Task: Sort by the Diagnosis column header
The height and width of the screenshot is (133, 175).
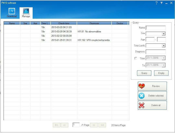Action: click(94, 23)
